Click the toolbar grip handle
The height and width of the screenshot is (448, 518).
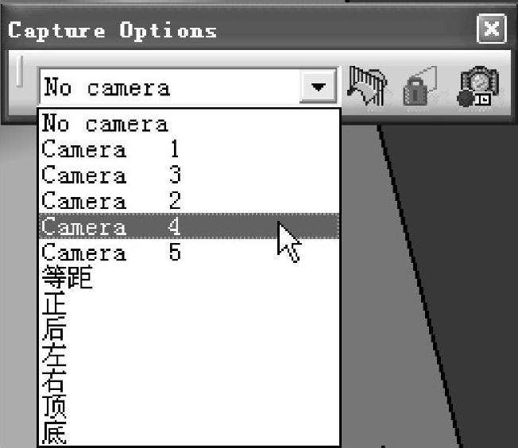tap(20, 71)
